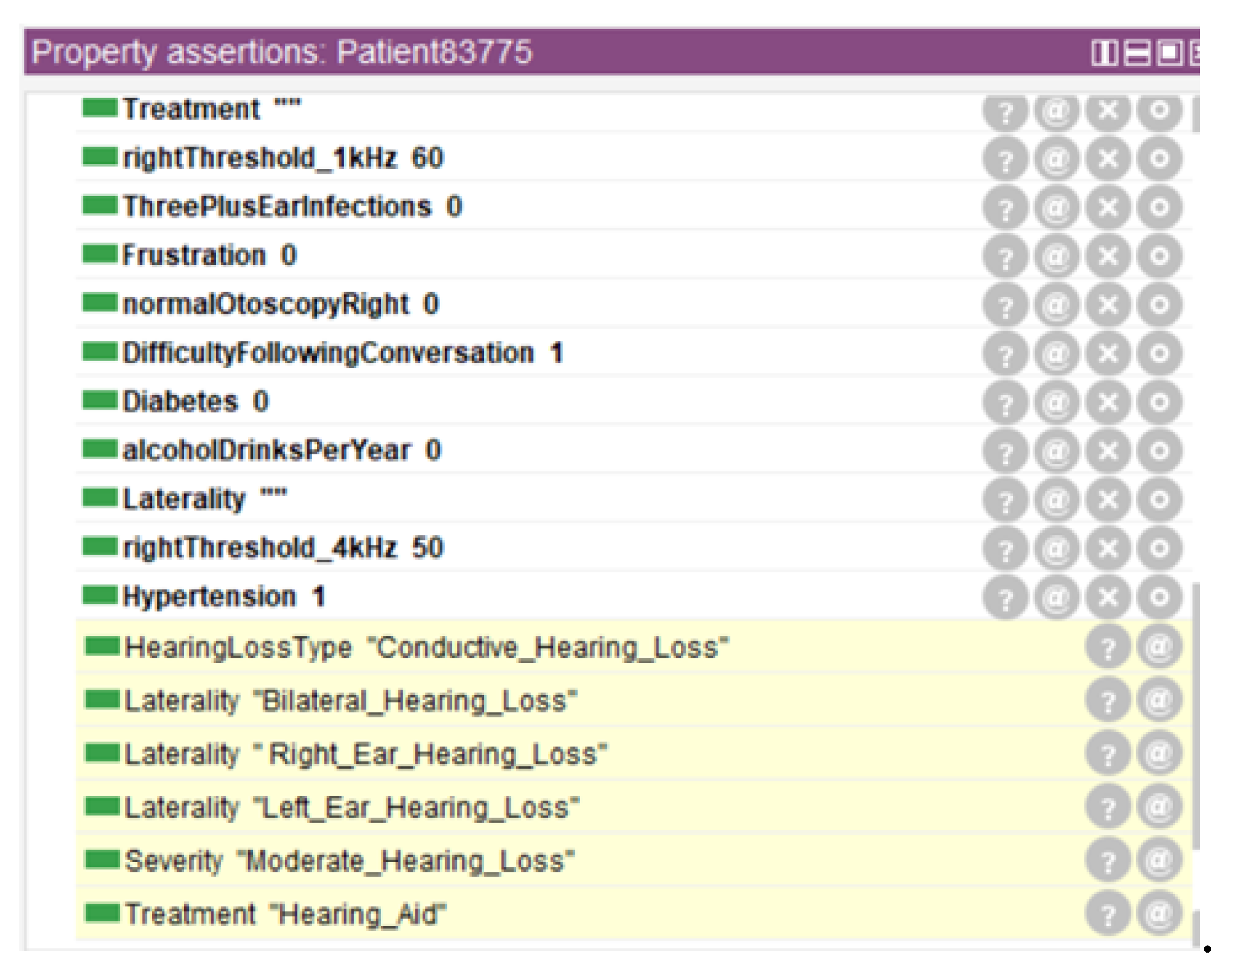Click the edit (o) icon for Hypertension row

1159,597
